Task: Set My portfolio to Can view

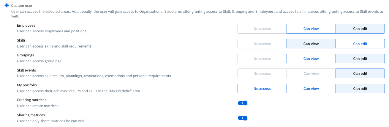Action: point(311,88)
